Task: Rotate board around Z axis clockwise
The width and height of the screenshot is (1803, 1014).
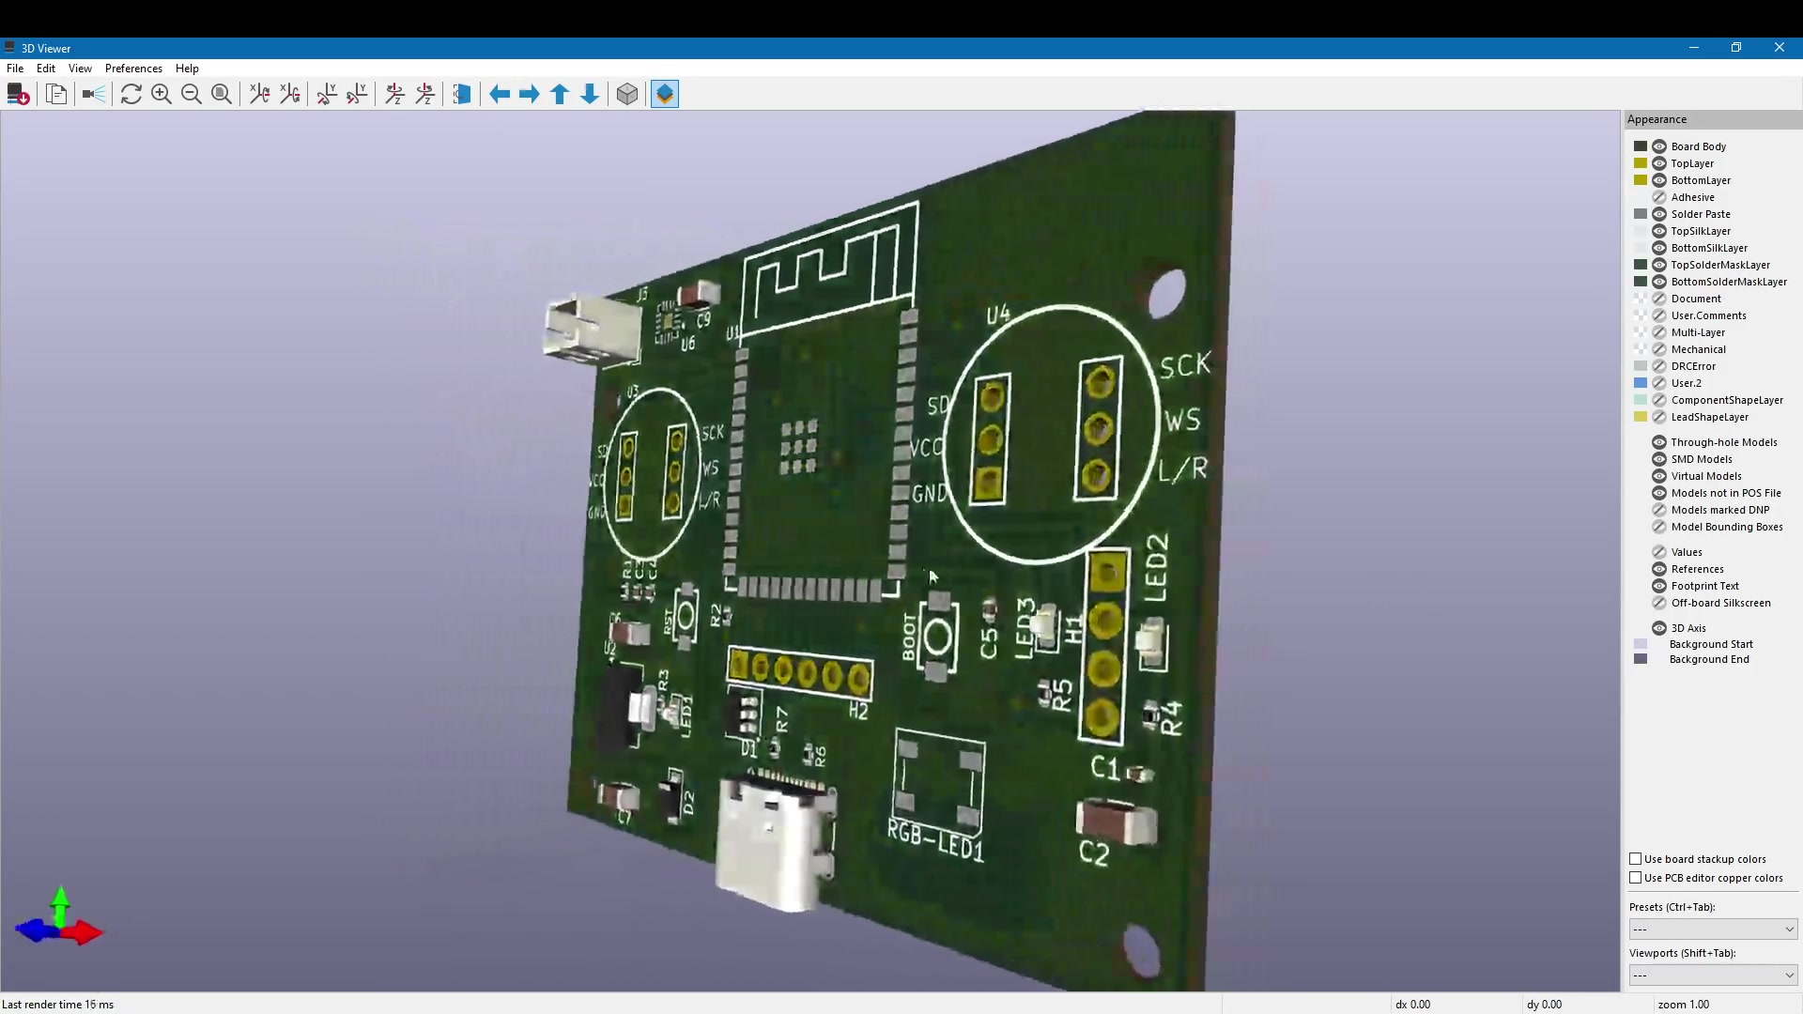Action: (394, 94)
